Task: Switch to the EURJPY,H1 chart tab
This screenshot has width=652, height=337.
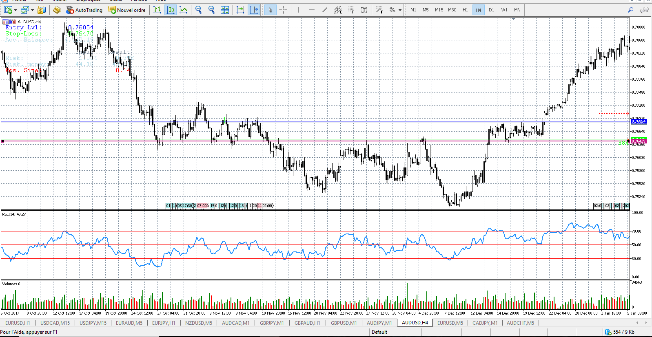Action: pos(164,323)
